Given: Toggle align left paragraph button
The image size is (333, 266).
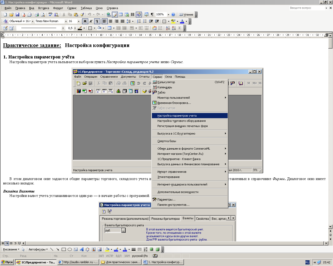Looking at the screenshot, I should click(105, 21).
